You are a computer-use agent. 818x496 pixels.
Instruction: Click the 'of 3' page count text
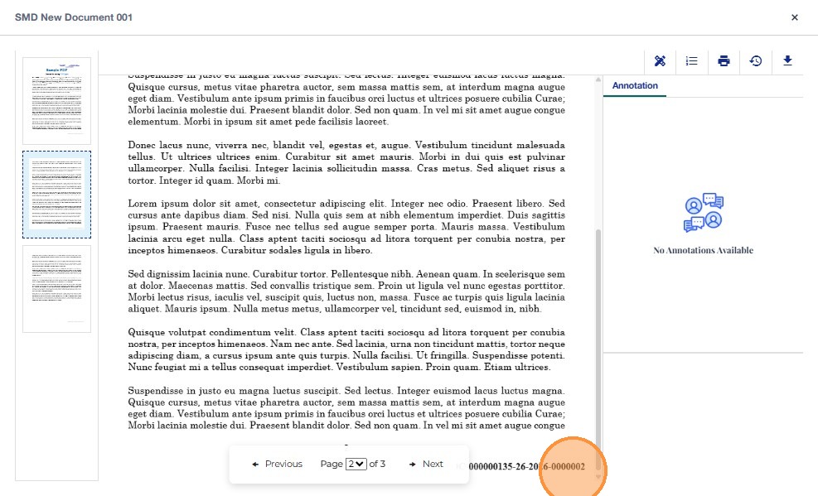coord(377,464)
